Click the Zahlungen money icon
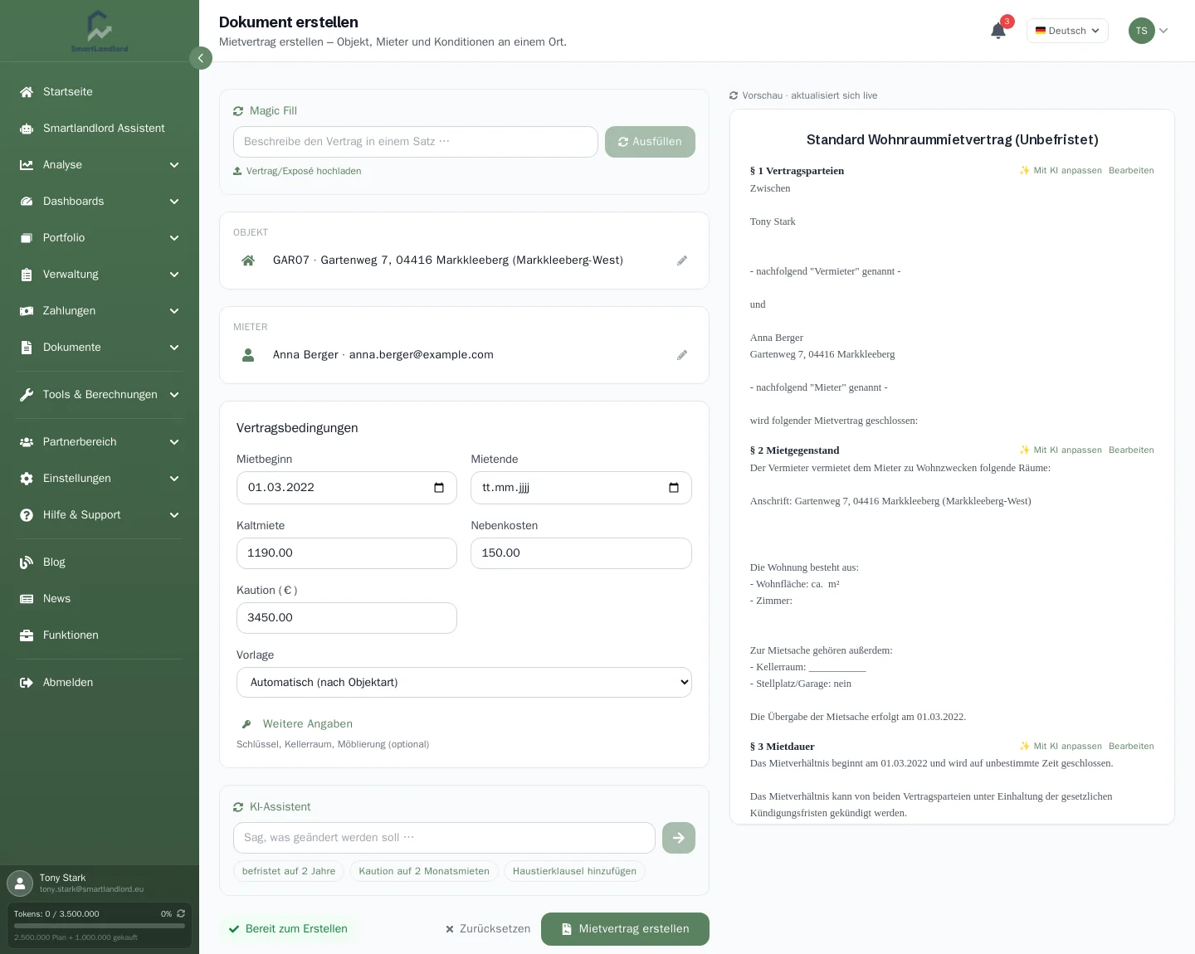1195x954 pixels. click(x=27, y=311)
